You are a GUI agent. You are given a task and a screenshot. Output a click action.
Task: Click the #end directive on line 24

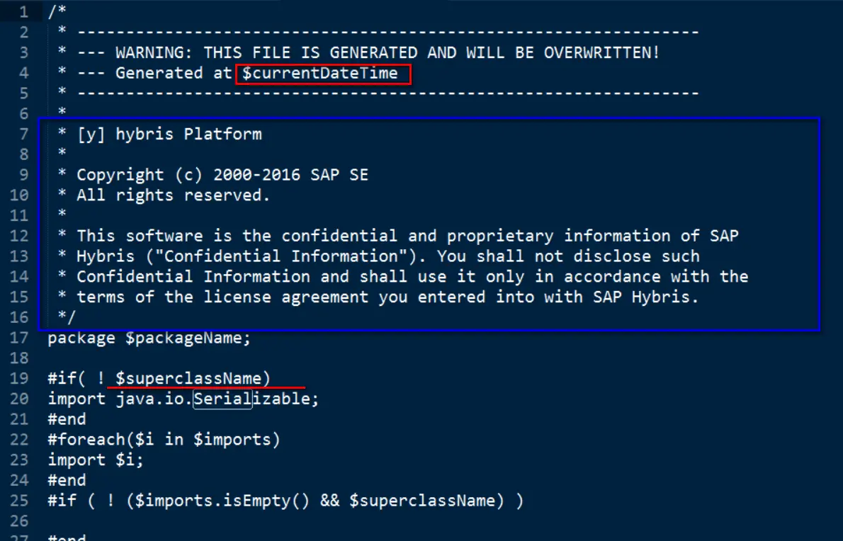[x=67, y=480]
